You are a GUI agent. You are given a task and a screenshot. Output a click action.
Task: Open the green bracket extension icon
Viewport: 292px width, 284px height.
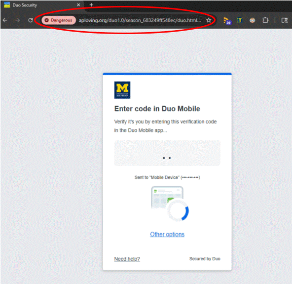point(239,20)
